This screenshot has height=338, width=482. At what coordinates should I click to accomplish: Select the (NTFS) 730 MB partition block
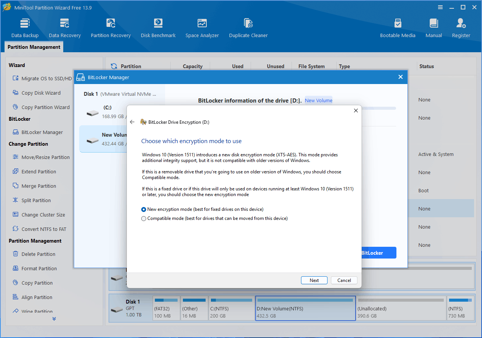point(460,308)
